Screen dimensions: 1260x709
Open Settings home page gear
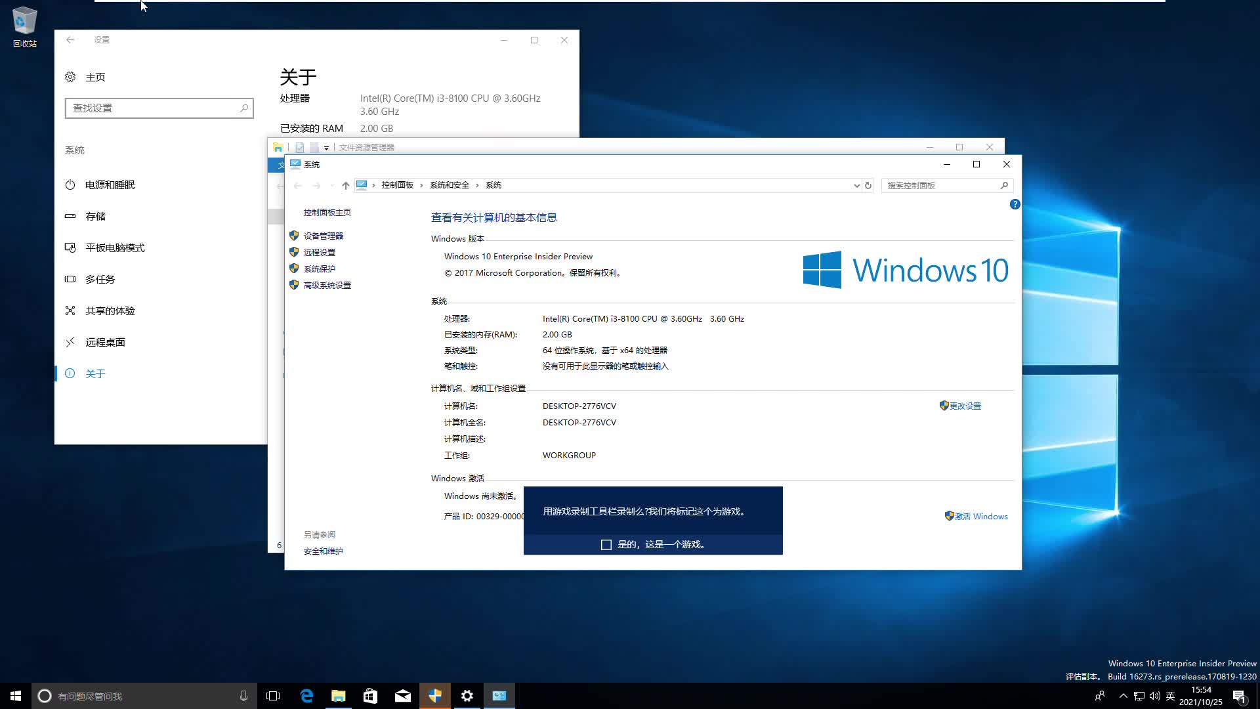tap(70, 77)
